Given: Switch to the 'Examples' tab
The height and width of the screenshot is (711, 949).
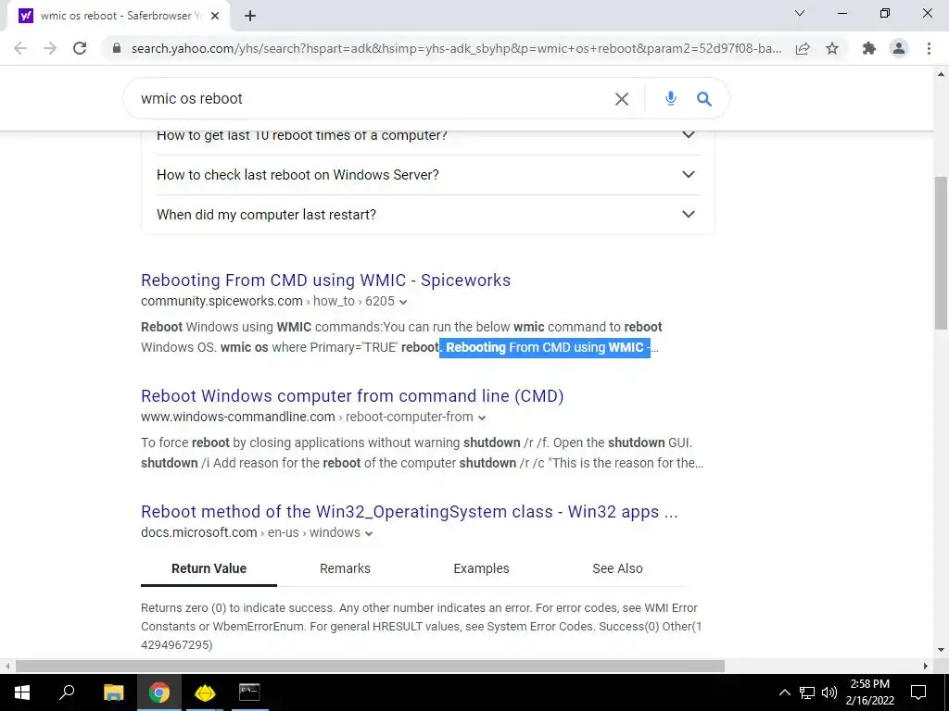Looking at the screenshot, I should pyautogui.click(x=481, y=568).
